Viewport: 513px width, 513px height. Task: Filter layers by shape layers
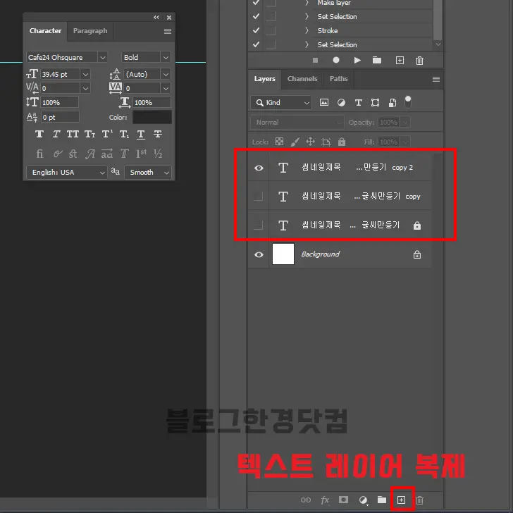pos(376,103)
